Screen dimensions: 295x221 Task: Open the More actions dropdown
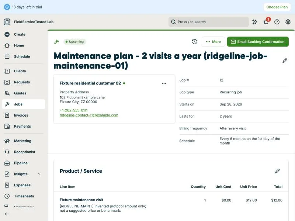(214, 42)
